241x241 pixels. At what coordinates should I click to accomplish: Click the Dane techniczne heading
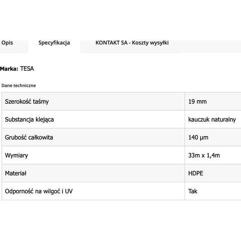19,85
